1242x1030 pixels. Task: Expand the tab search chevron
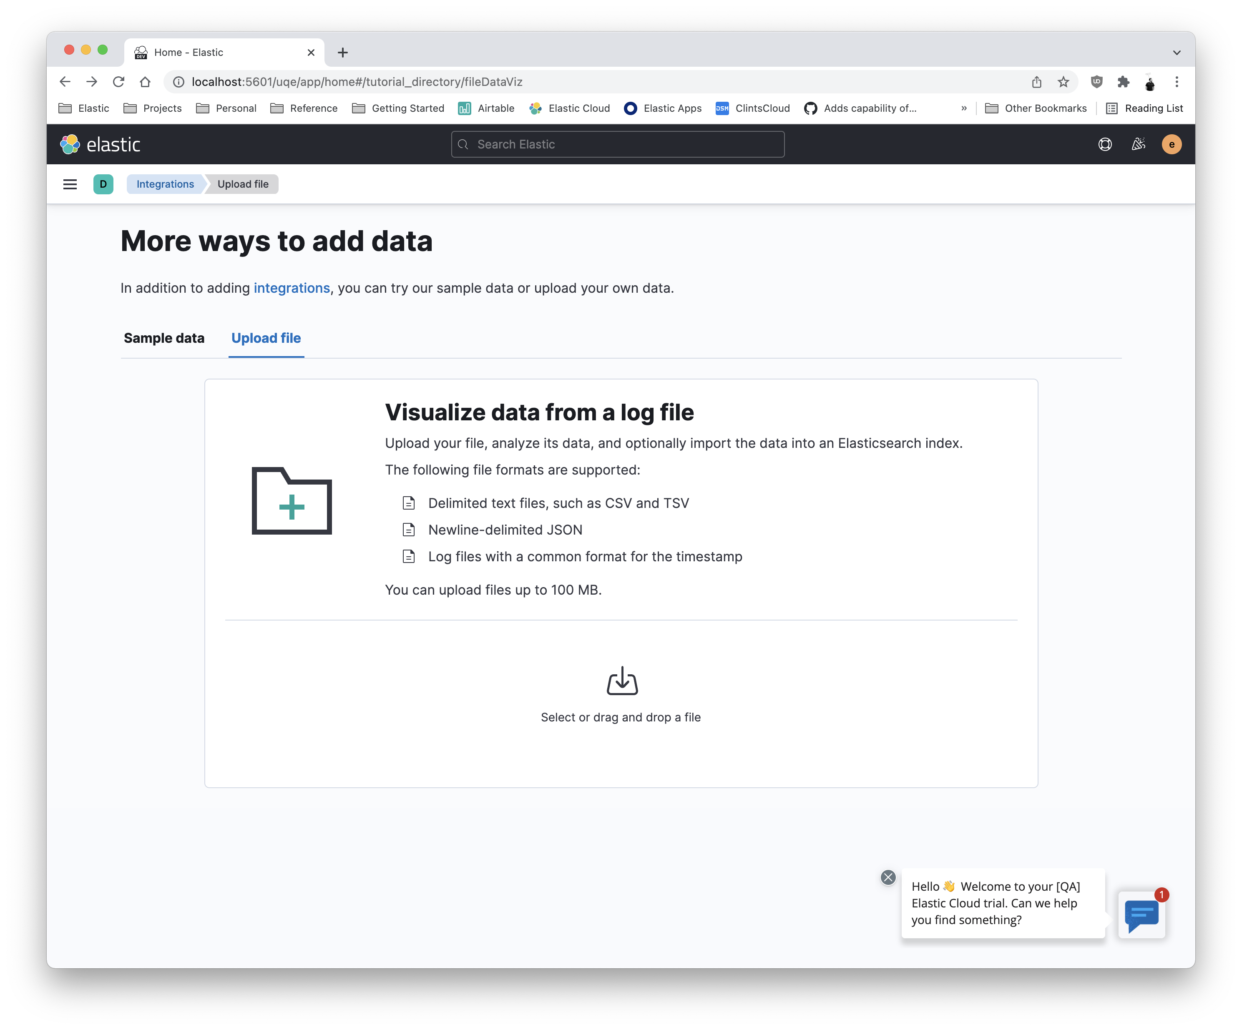[1177, 53]
